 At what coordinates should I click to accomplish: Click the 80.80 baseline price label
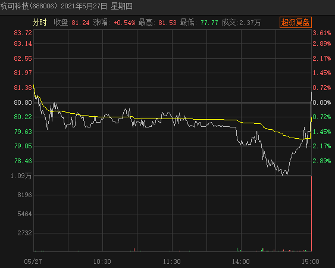point(23,102)
